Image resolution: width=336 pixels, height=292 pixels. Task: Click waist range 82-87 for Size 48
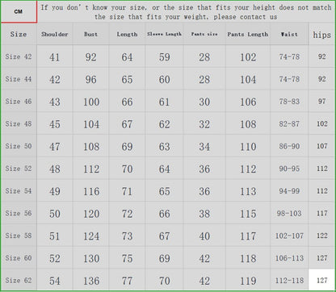tap(289, 123)
